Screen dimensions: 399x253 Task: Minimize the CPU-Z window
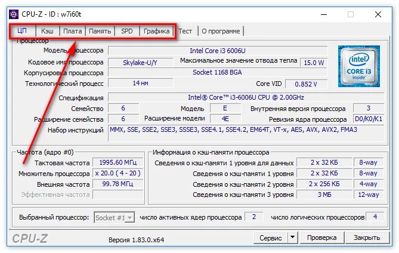324,14
